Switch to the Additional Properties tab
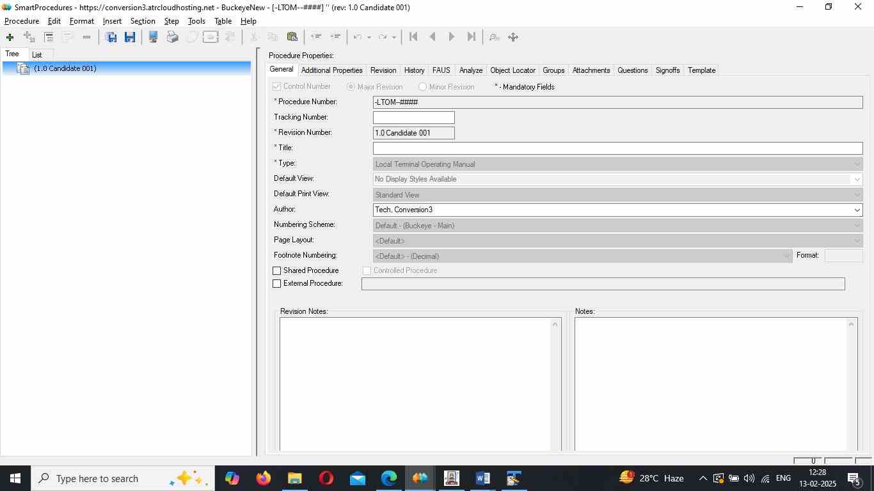874x491 pixels. click(331, 70)
